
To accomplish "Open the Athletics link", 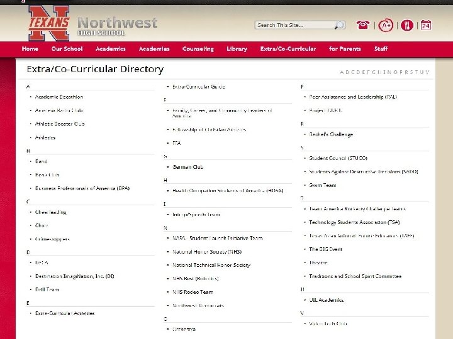I will point(45,137).
